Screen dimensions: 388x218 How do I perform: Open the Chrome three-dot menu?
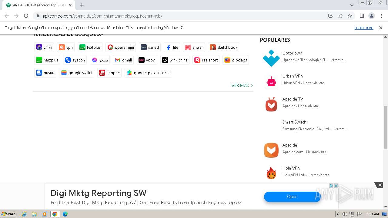381,16
